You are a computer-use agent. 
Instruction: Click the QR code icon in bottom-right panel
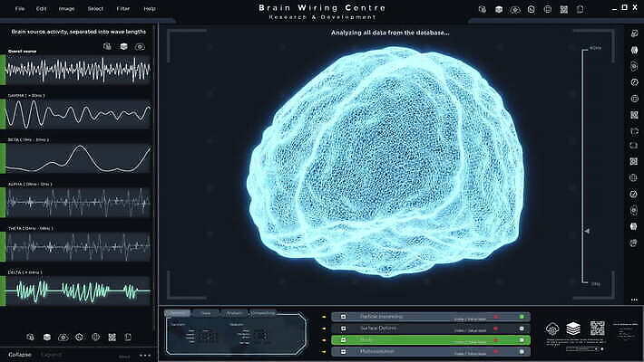[x=597, y=329]
